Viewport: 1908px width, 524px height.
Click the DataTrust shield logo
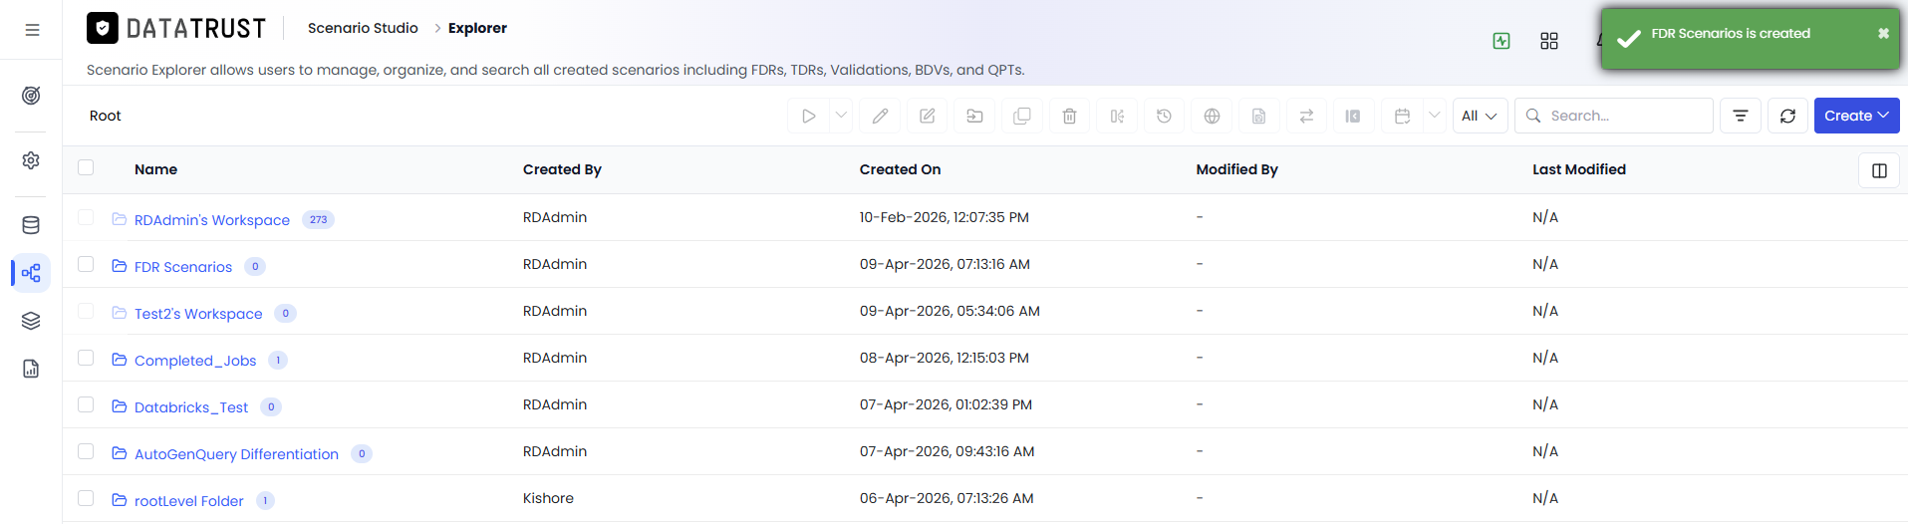coord(103,28)
